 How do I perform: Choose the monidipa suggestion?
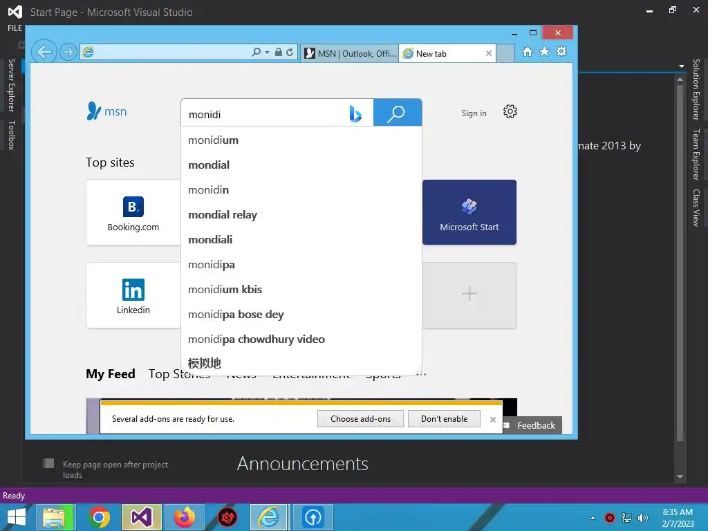[301, 265]
